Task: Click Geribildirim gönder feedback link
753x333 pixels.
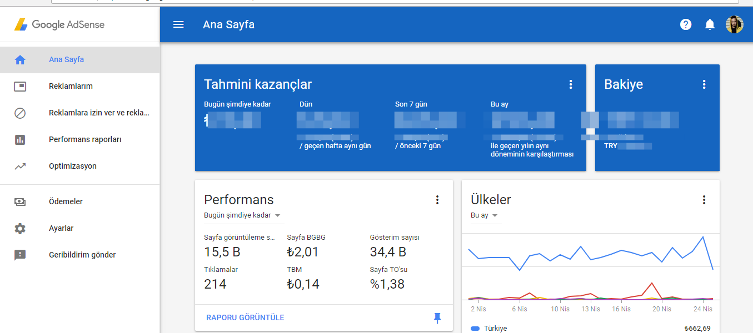Action: pyautogui.click(x=82, y=255)
